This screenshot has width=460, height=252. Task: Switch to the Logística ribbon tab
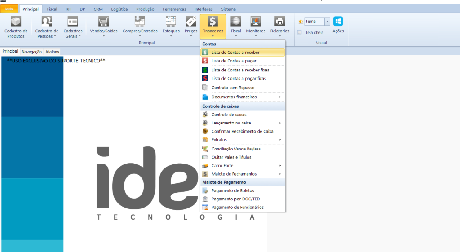[x=119, y=9]
